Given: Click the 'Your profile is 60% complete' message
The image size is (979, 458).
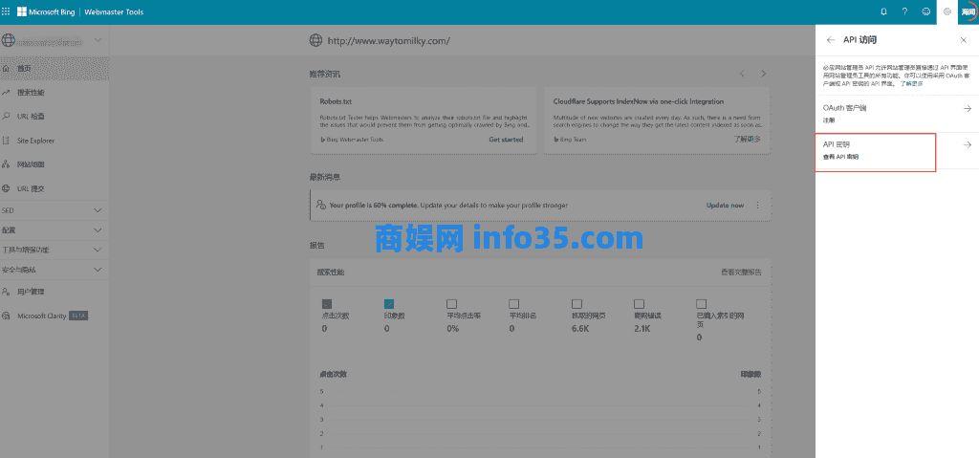Looking at the screenshot, I should (x=448, y=205).
